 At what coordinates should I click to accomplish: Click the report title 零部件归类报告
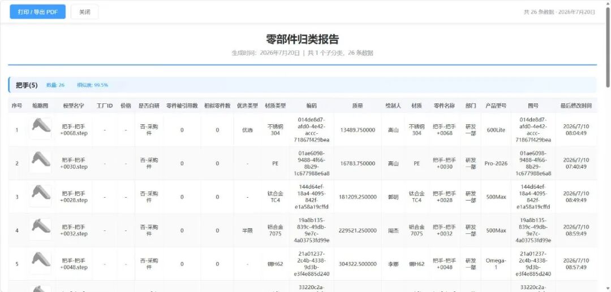click(302, 40)
